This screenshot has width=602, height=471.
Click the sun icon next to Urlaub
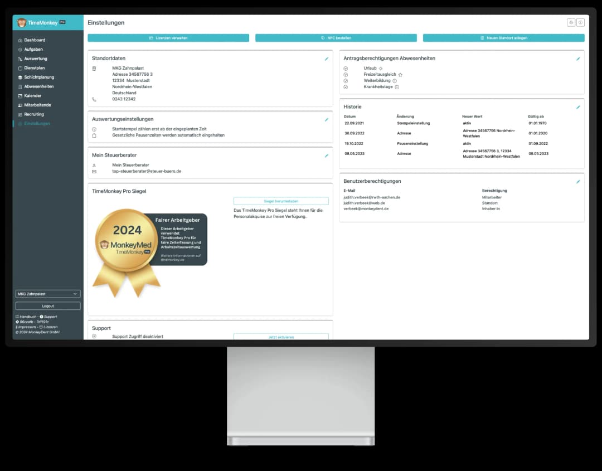pyautogui.click(x=381, y=69)
